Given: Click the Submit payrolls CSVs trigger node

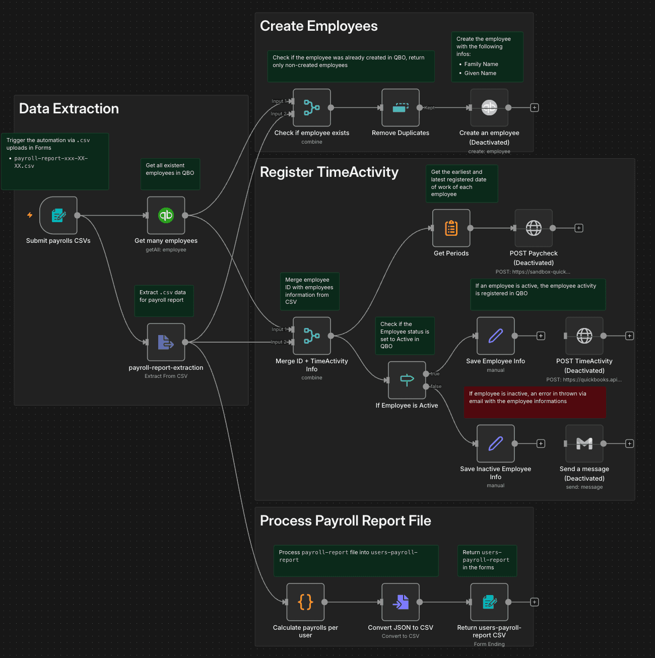Looking at the screenshot, I should (x=58, y=215).
